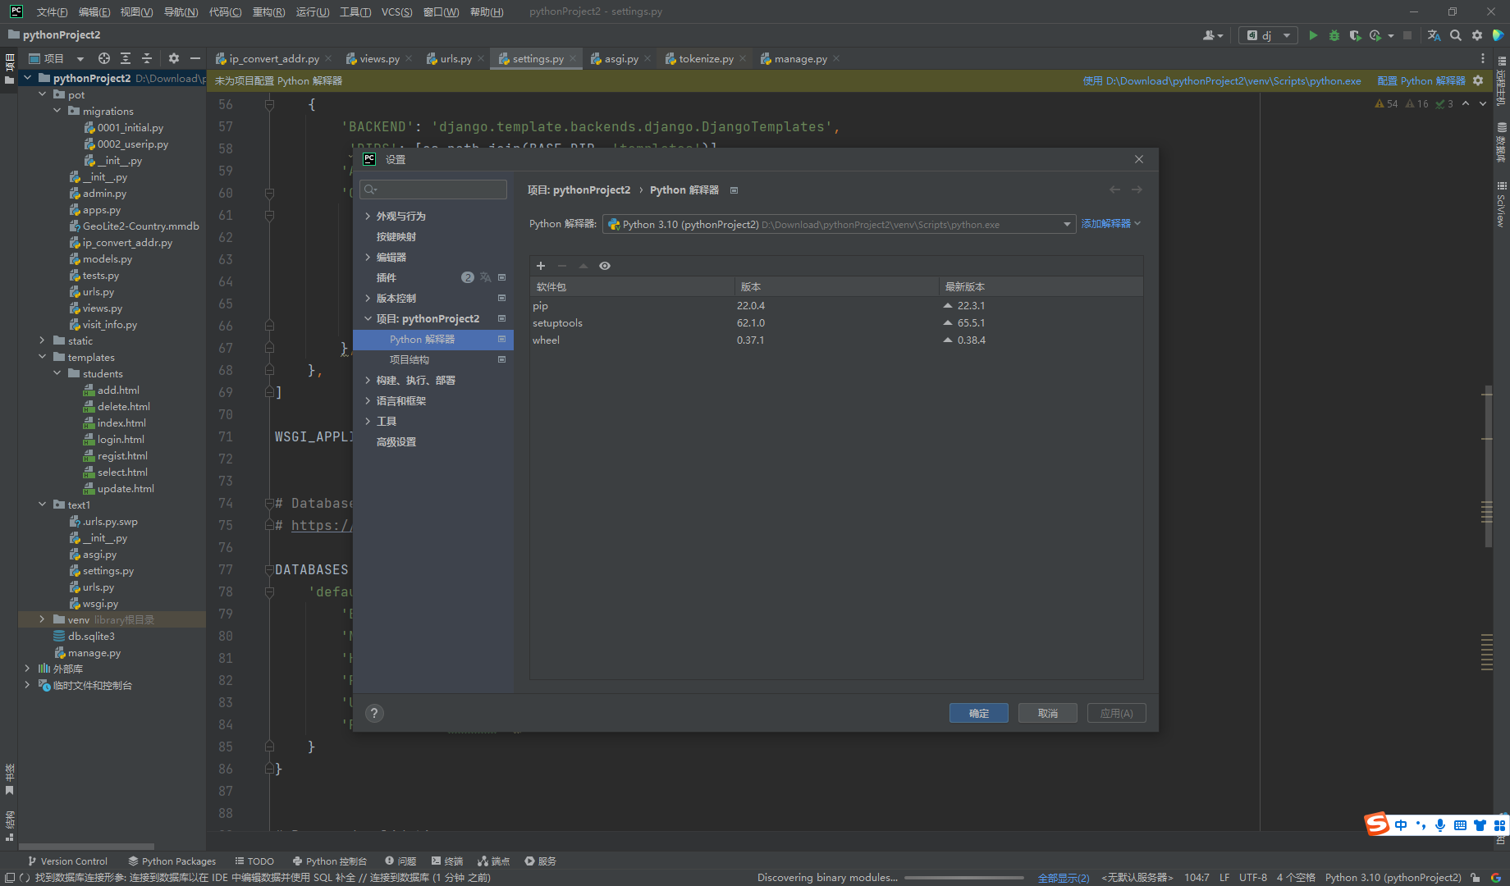This screenshot has width=1510, height=886.
Task: Open the Python interpreter dropdown
Action: (839, 224)
